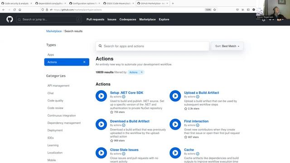Screen dimensions: 290x163
Task: Select the Actions type filter
Action: (67, 62)
